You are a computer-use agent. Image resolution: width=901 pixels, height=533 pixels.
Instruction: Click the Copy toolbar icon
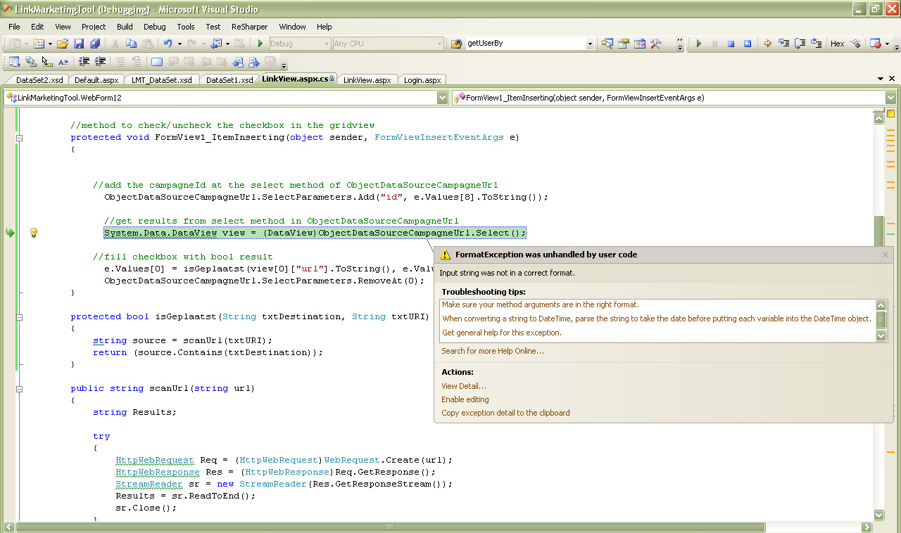click(131, 44)
